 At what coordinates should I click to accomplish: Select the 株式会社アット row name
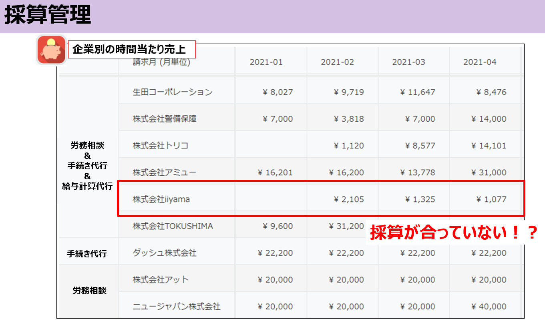161,280
